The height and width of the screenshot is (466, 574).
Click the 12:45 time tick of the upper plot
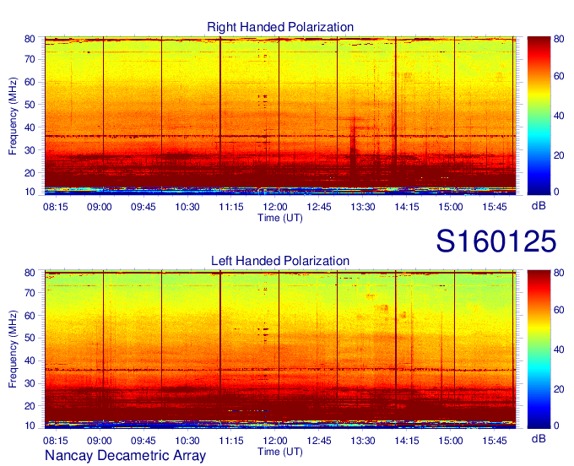pos(319,207)
